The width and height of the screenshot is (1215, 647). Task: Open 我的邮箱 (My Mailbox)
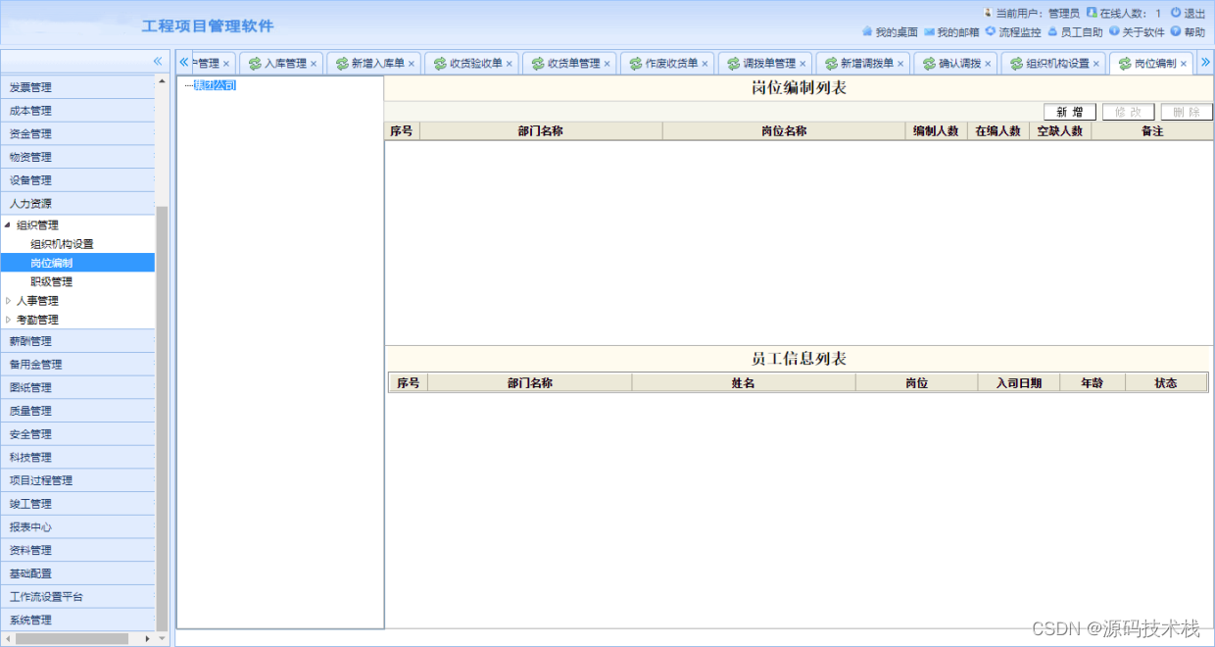coord(957,32)
